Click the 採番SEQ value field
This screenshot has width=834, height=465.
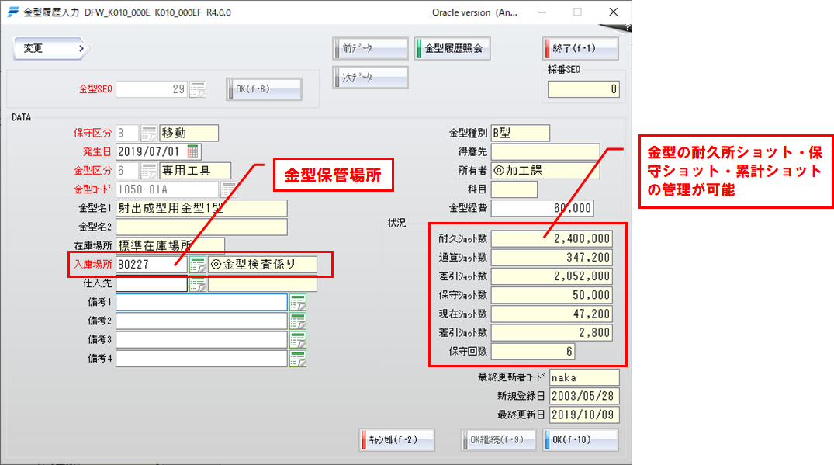(x=583, y=89)
